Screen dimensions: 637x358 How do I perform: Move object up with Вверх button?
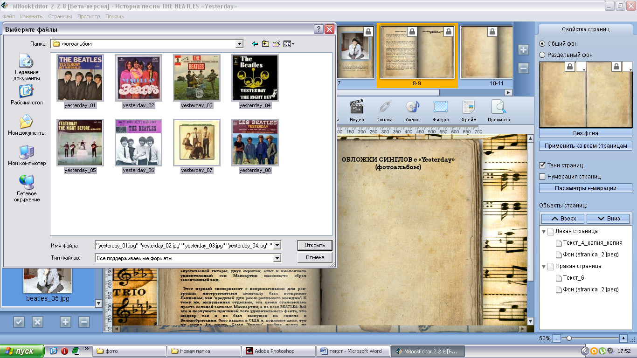click(x=563, y=219)
